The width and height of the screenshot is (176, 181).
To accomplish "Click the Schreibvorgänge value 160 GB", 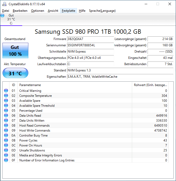I will click(x=160, y=45).
